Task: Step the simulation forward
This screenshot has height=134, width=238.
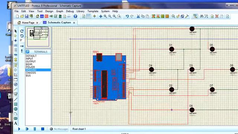Action: click(x=27, y=129)
